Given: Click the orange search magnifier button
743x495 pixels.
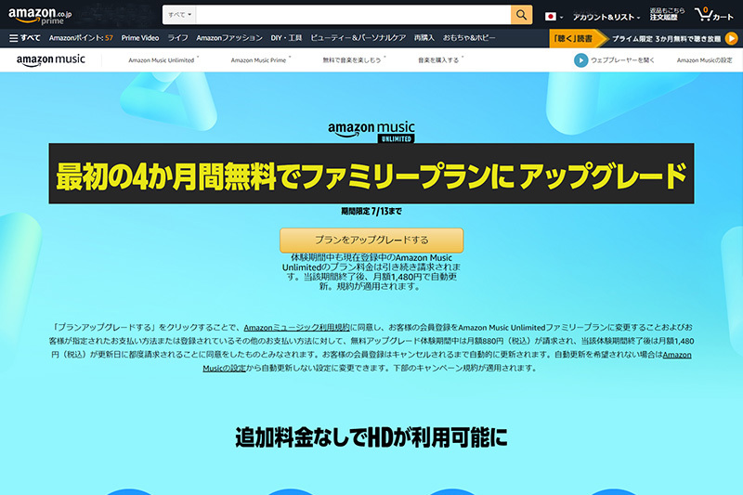Looking at the screenshot, I should 522,15.
